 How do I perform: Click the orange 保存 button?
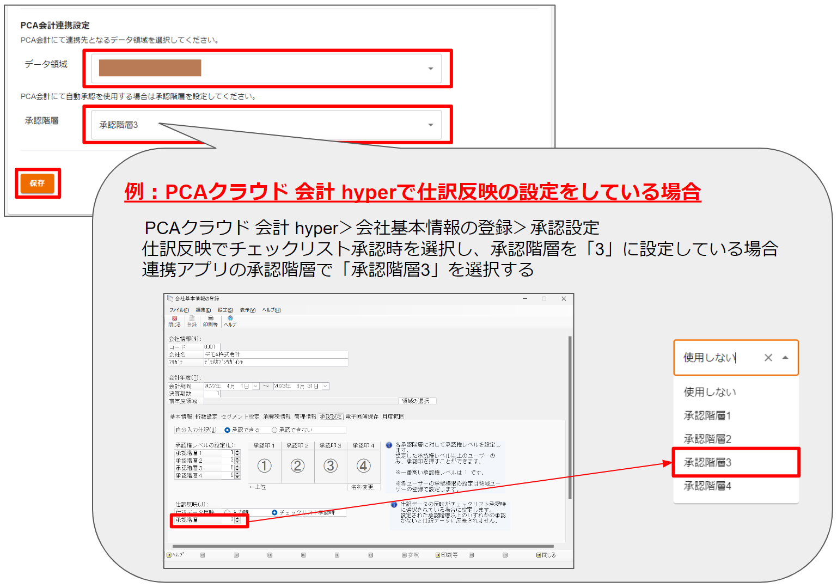coord(38,183)
